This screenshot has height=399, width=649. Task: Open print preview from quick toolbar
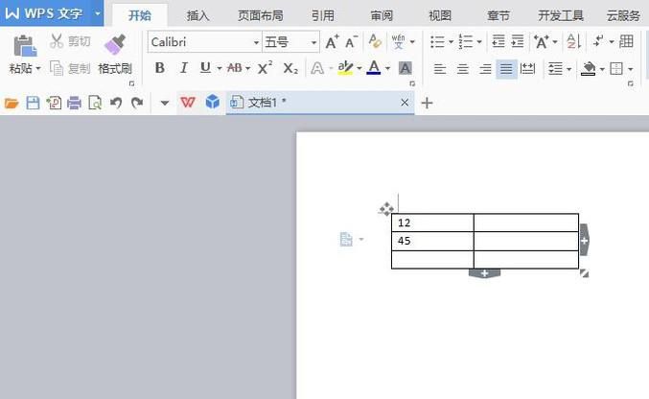[x=95, y=103]
